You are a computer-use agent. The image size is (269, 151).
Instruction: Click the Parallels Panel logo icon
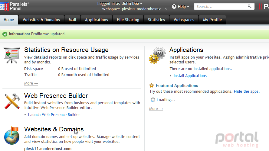pos(5,7)
